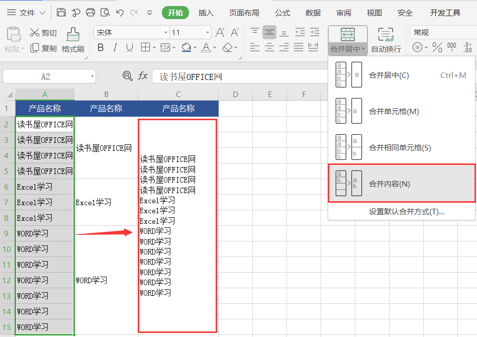Click the Currency format icon
Image resolution: width=477 pixels, height=337 pixels.
click(418, 47)
